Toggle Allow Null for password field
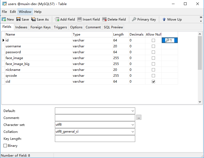The height and width of the screenshot is (158, 204). 153,52
